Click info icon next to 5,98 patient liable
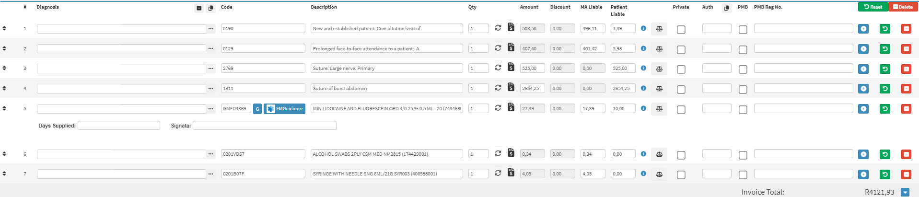 (x=643, y=48)
